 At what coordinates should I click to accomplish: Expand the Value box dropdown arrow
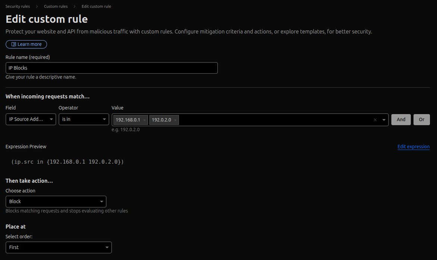[384, 120]
